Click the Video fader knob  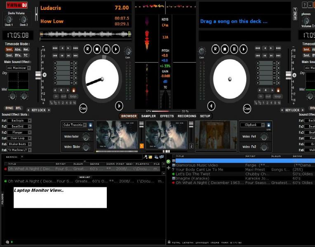click(x=86, y=137)
